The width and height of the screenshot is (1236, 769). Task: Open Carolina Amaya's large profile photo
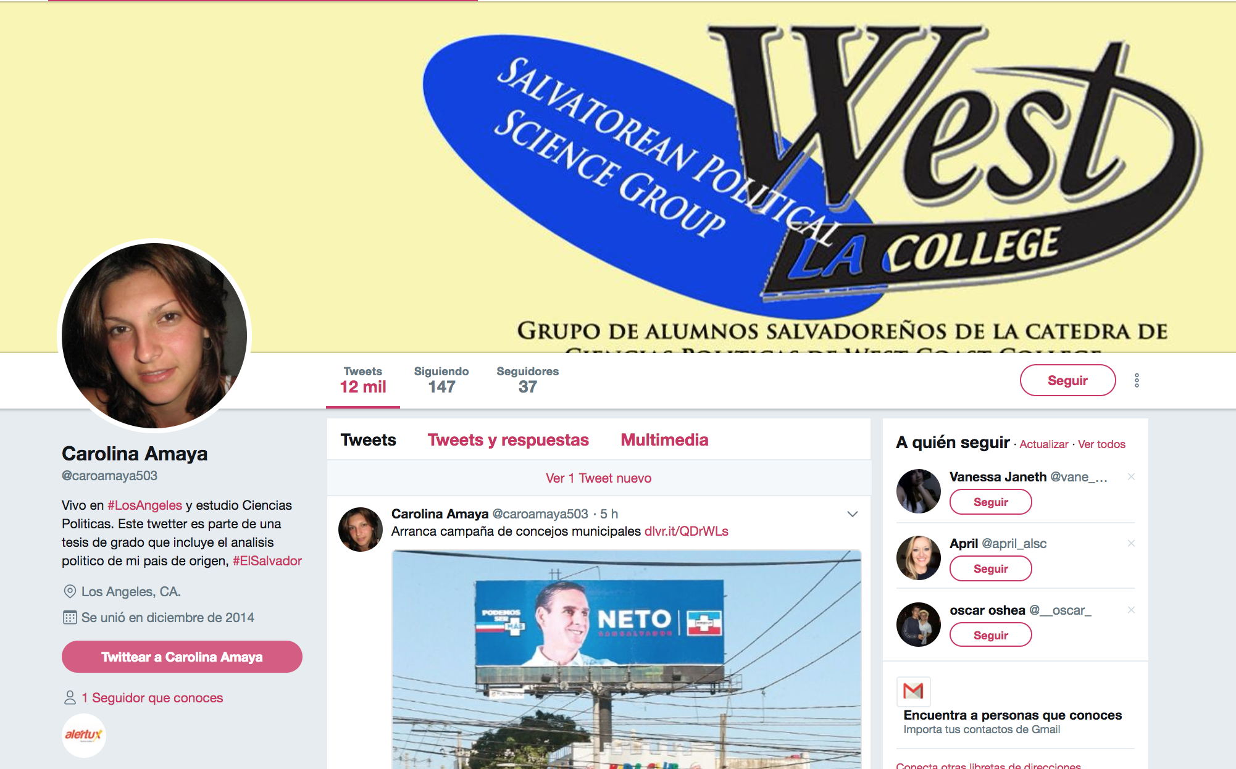tap(154, 336)
